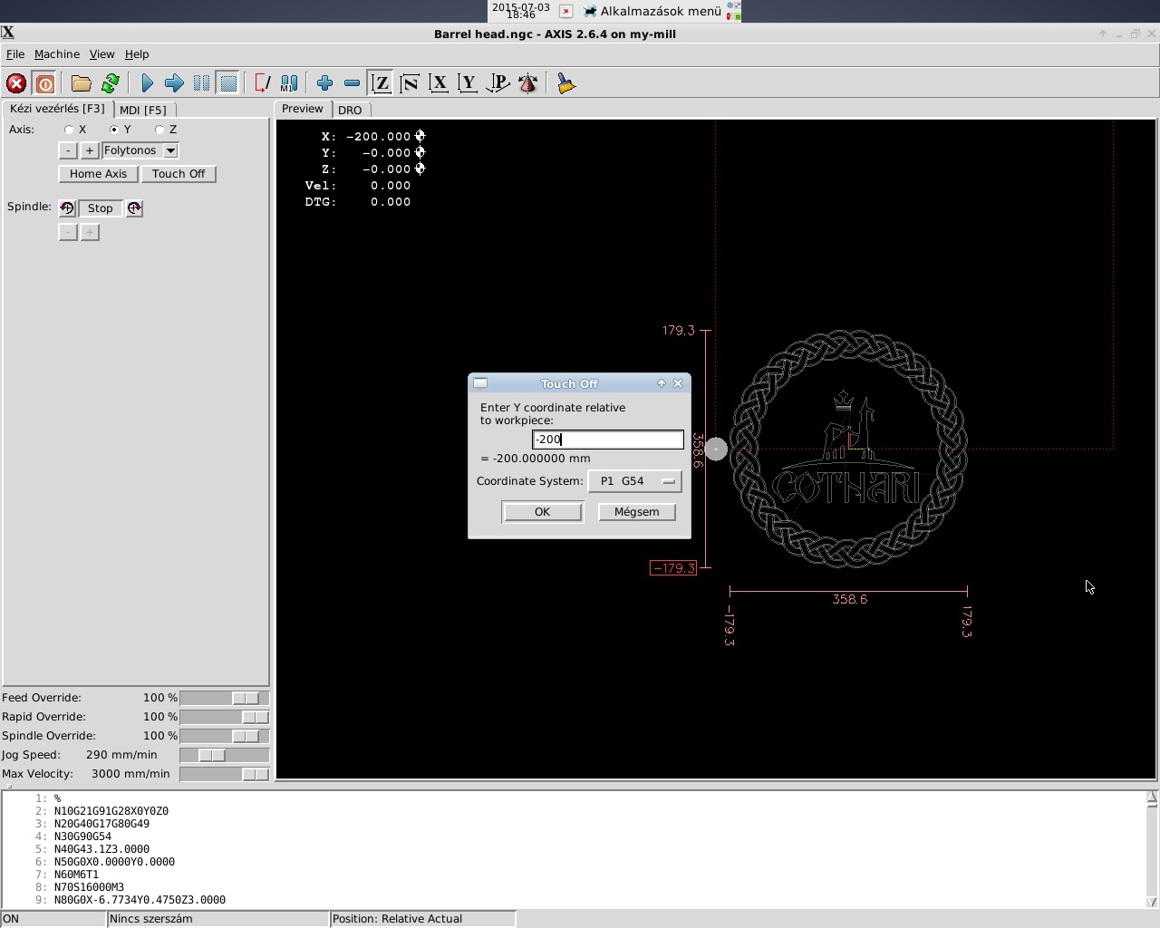Open the Help menu
The height and width of the screenshot is (928, 1160).
137,54
